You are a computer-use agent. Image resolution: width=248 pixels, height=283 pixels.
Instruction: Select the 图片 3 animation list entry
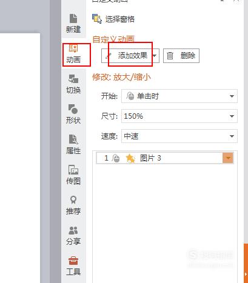click(x=165, y=158)
